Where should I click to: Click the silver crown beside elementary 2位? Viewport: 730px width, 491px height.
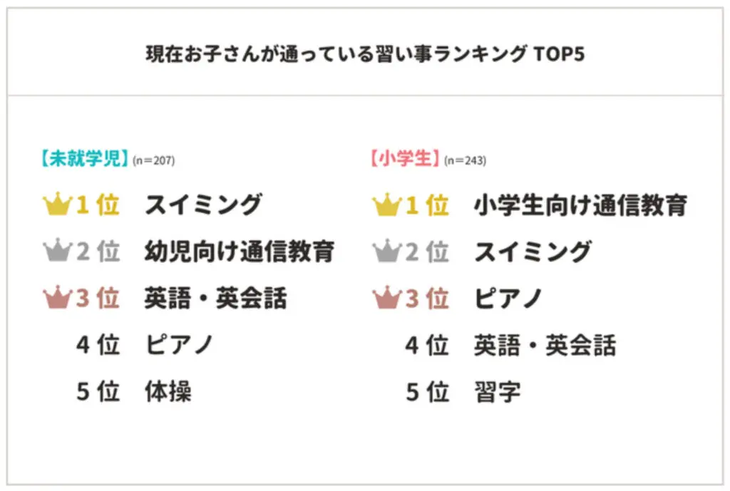386,252
